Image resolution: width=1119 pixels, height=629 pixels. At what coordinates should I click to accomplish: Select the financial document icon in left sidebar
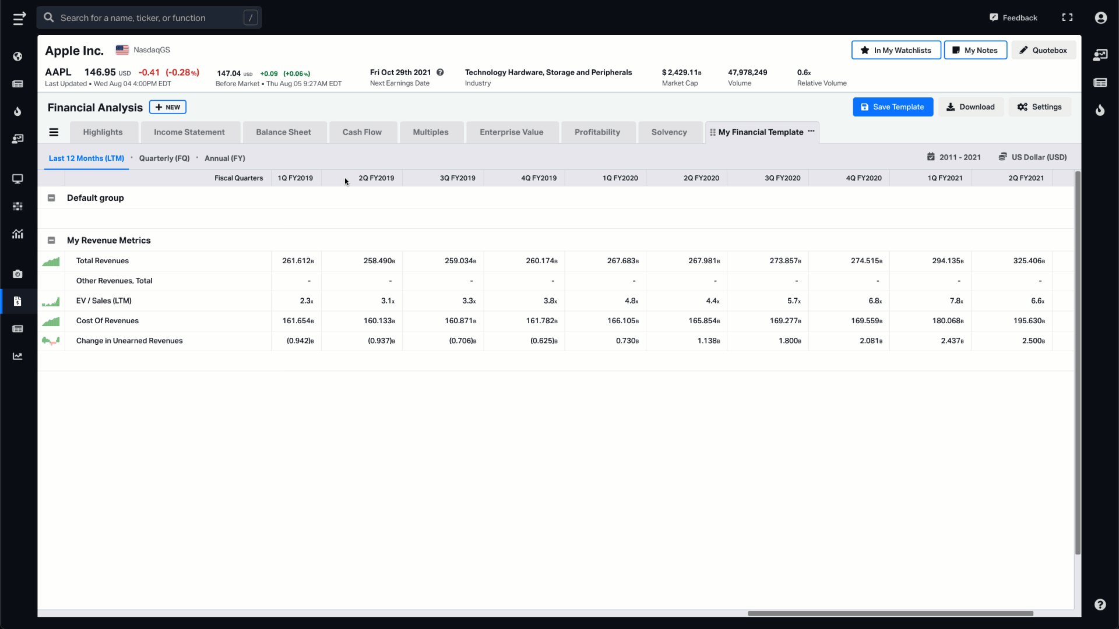tap(17, 301)
